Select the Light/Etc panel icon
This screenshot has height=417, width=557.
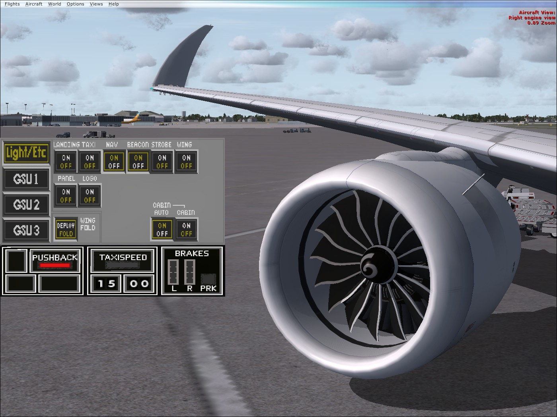[x=26, y=153]
